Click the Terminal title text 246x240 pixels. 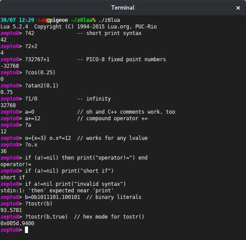click(123, 8)
